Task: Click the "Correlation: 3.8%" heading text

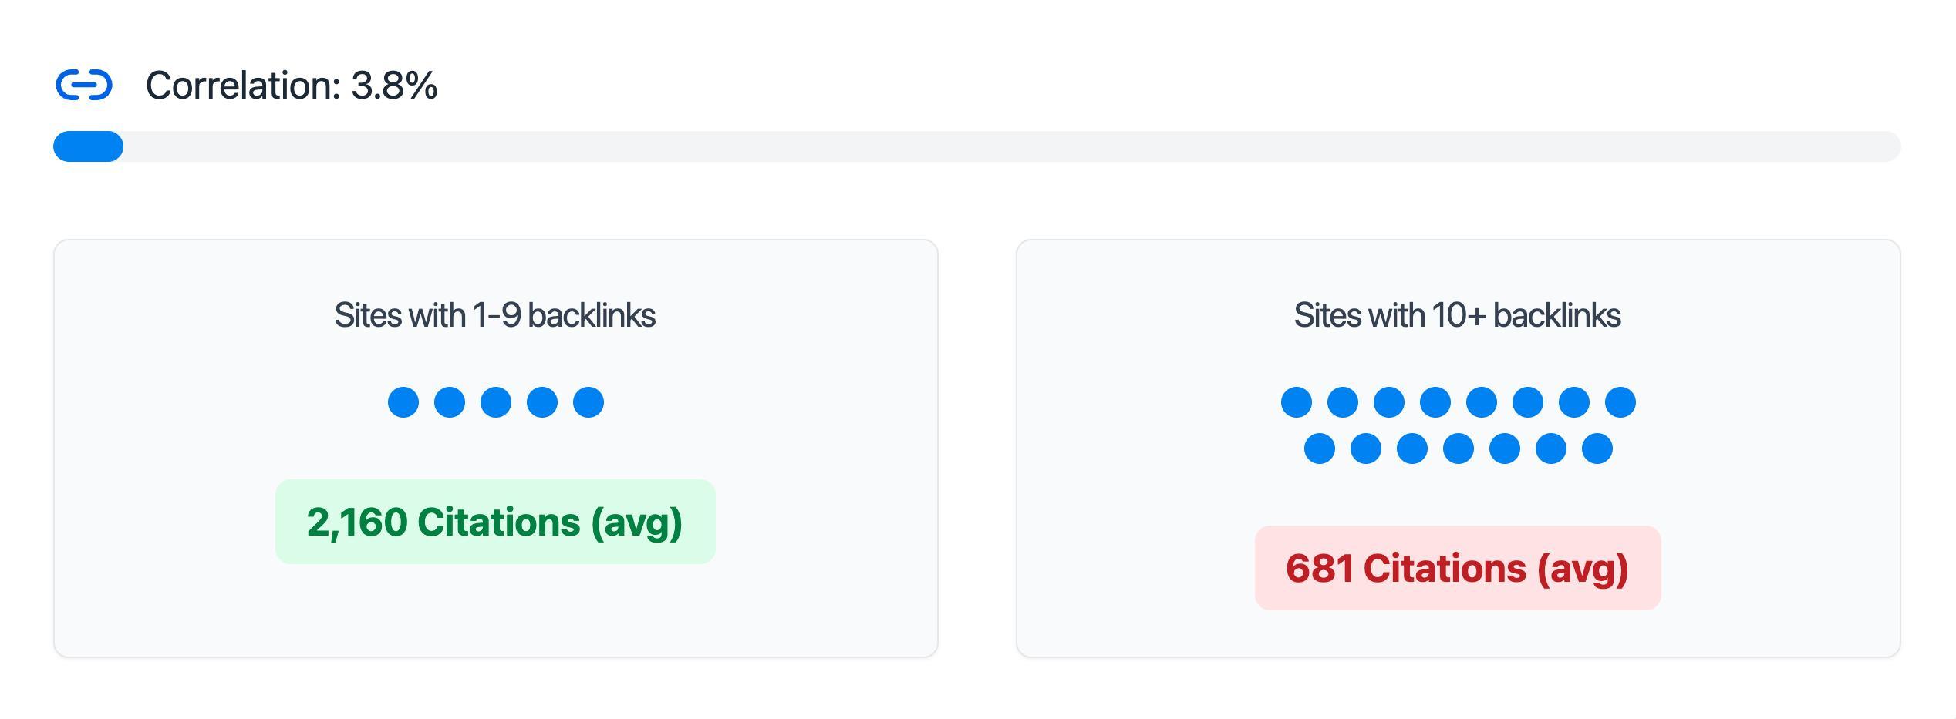Action: pyautogui.click(x=291, y=85)
